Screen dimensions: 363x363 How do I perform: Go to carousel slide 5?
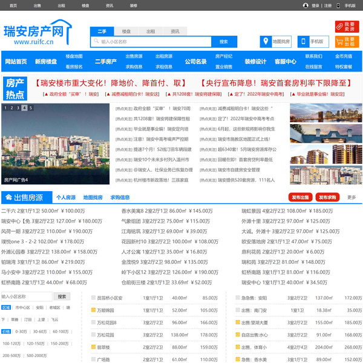click(x=31, y=108)
